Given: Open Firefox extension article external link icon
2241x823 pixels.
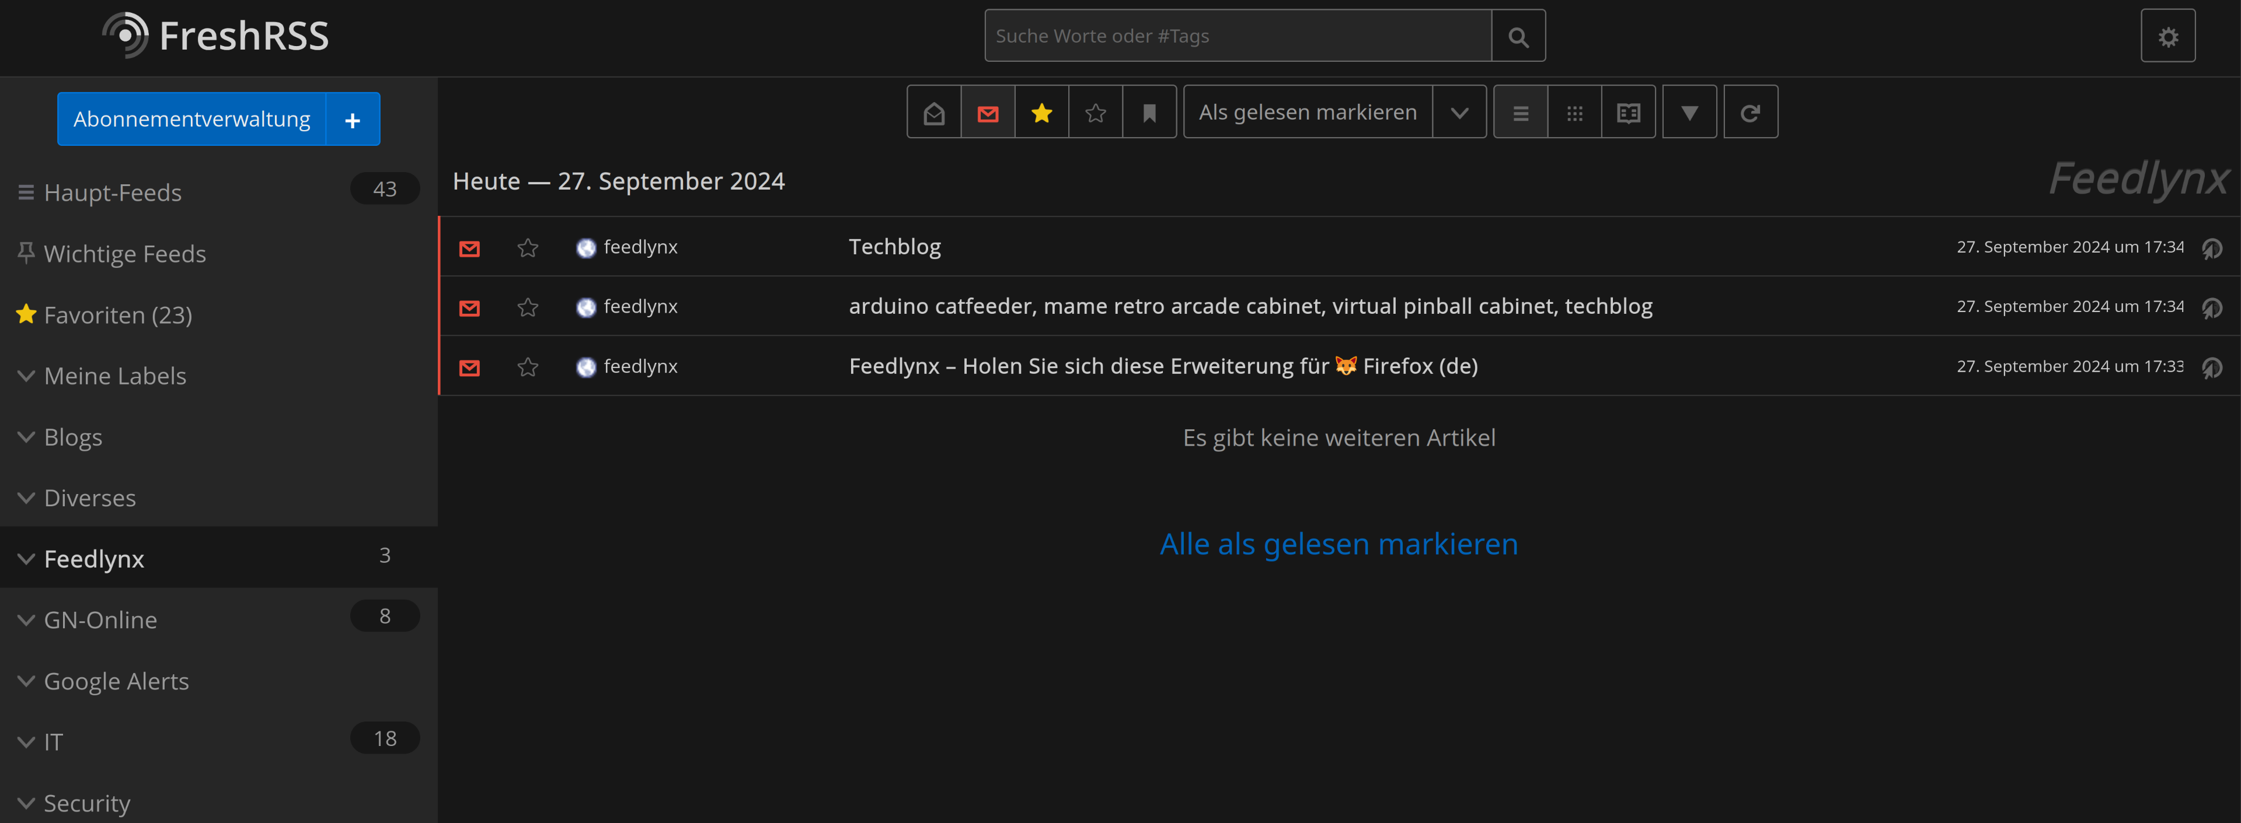Looking at the screenshot, I should (2211, 367).
